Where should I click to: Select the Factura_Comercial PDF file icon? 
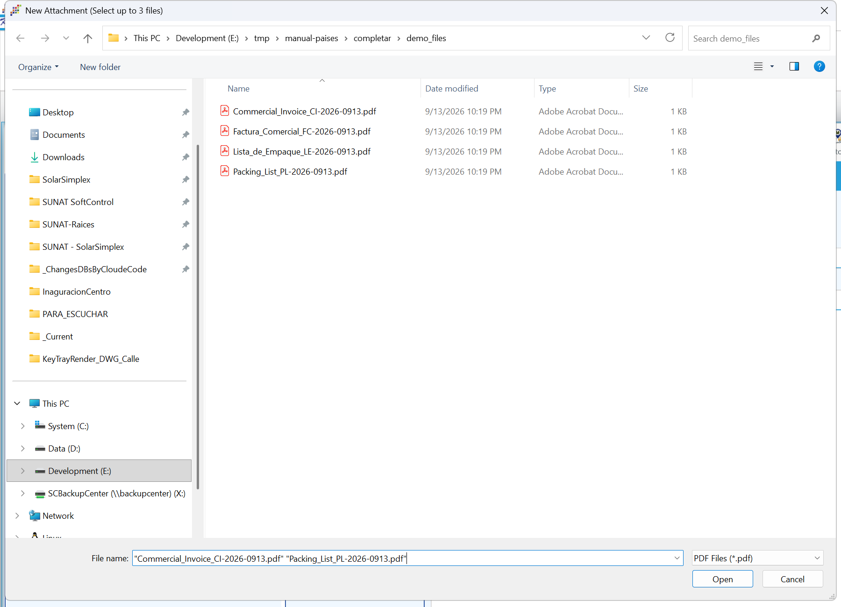pyautogui.click(x=225, y=131)
